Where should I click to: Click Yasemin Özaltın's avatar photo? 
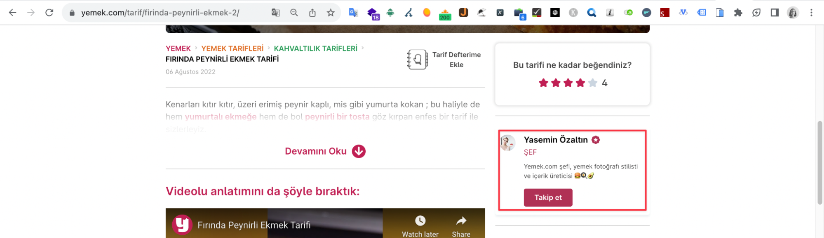(508, 143)
